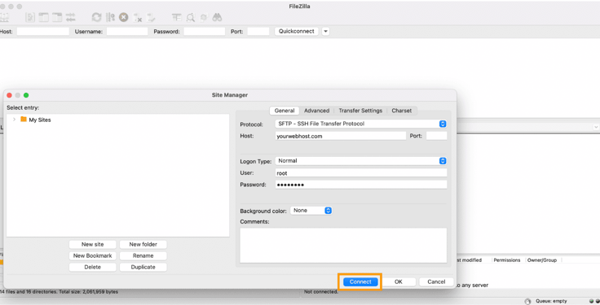
Task: Click the magnifier toolbar icon
Action: click(190, 17)
